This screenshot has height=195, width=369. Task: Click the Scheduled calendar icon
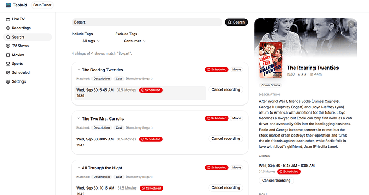[8, 73]
